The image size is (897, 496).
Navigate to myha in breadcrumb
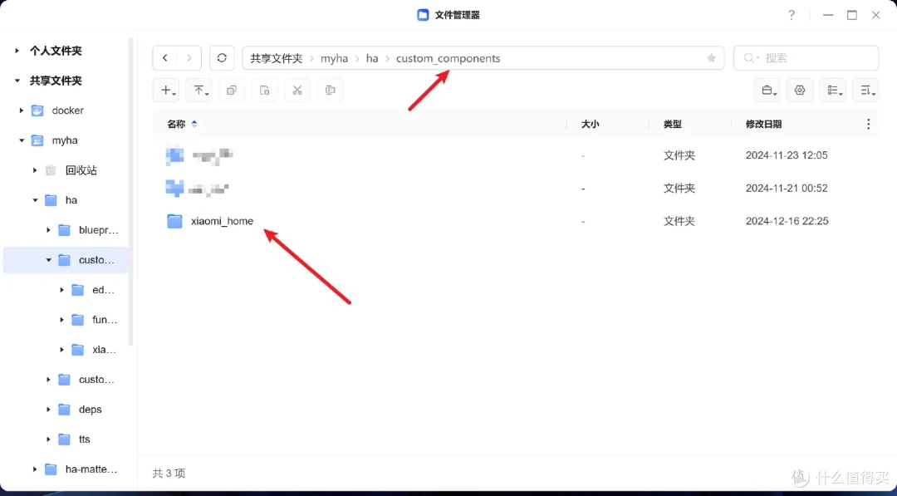pos(334,58)
